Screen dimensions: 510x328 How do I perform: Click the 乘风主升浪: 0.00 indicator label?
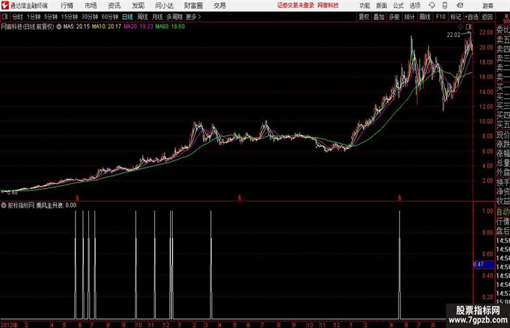point(56,205)
